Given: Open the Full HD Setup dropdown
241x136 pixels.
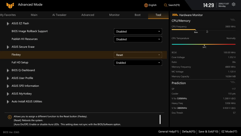Looking at the screenshot, I should click(138, 63).
